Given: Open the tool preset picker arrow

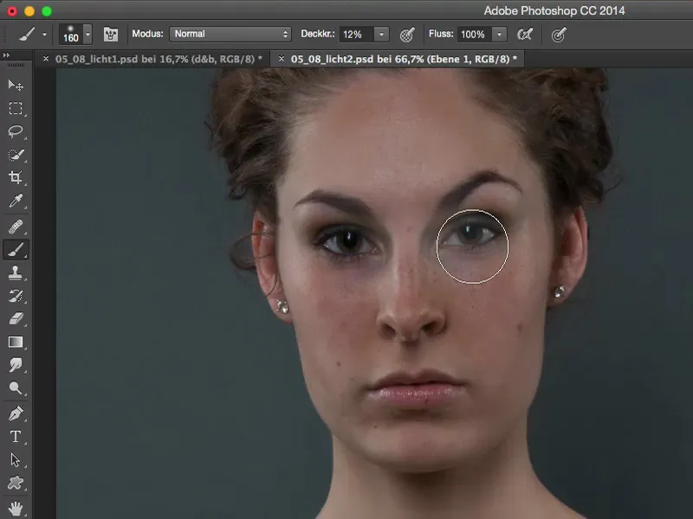Looking at the screenshot, I should [44, 35].
